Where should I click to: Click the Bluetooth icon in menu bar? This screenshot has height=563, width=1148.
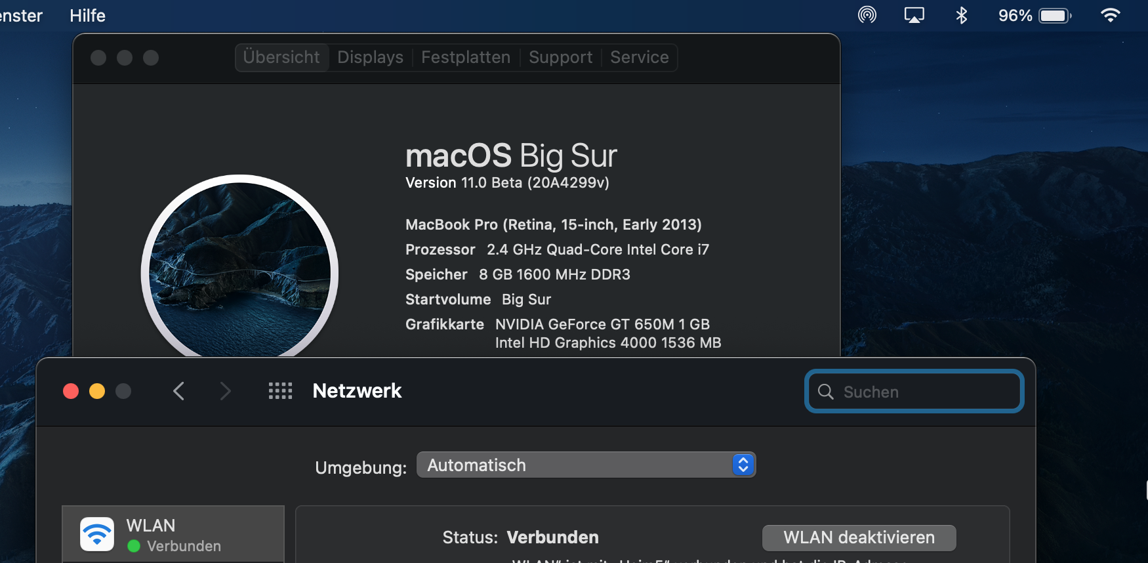coord(962,15)
